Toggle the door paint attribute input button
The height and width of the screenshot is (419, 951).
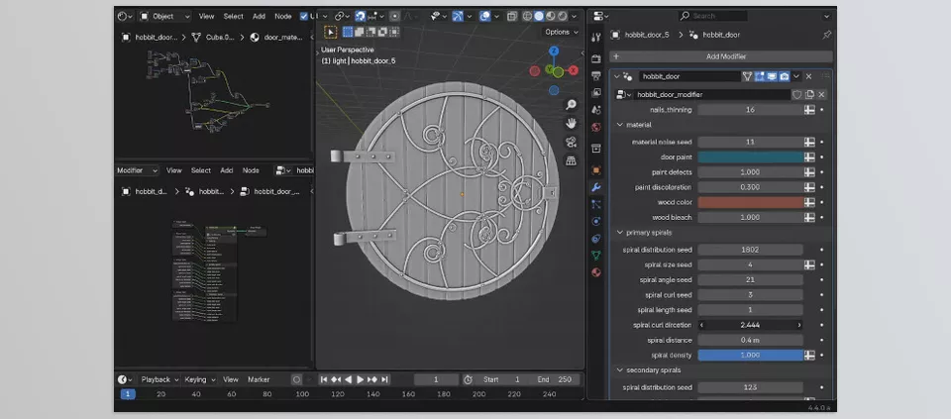(809, 157)
